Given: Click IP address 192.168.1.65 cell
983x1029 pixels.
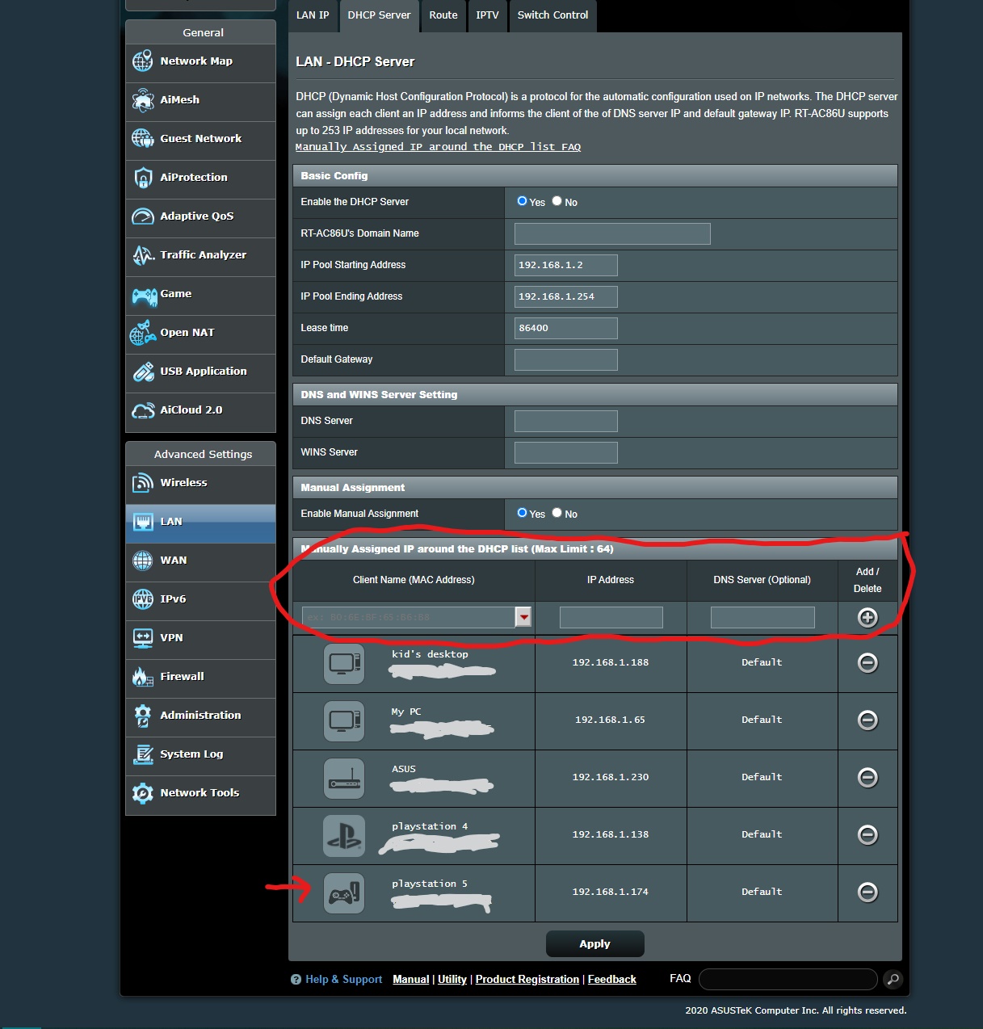Looking at the screenshot, I should (x=611, y=720).
